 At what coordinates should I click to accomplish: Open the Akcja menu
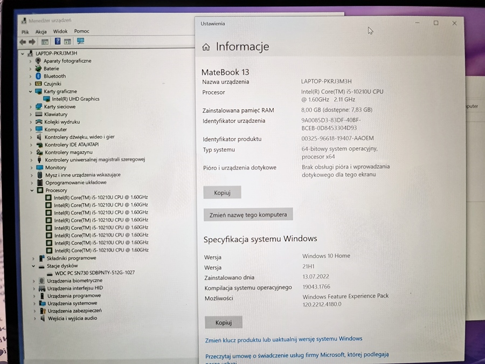41,32
